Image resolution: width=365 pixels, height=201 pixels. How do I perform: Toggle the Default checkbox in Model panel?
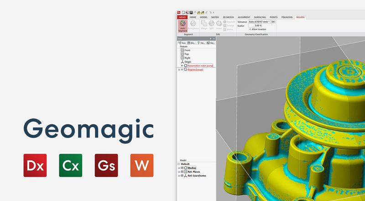179,164
